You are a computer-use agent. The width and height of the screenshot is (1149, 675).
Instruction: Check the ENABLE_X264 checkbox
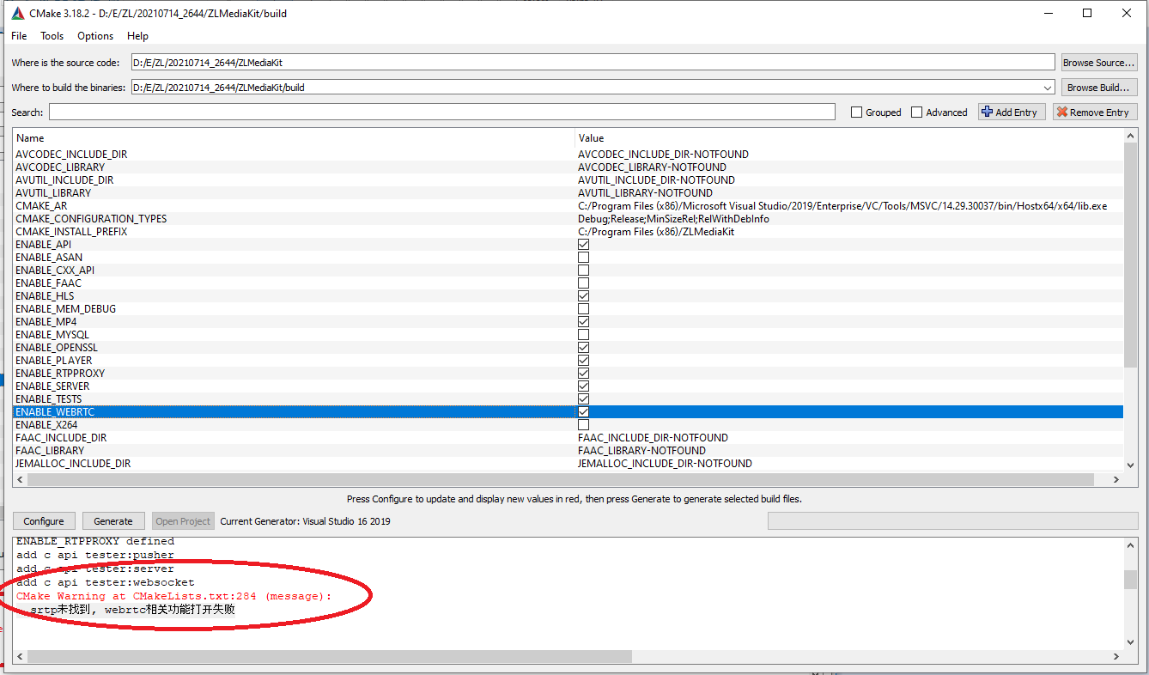tap(584, 425)
